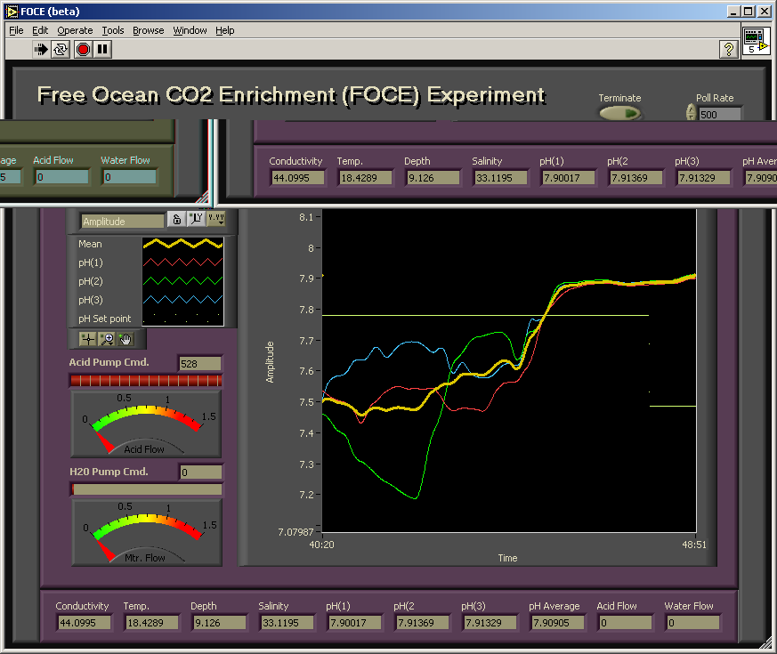The width and height of the screenshot is (777, 654).
Task: Click the upper-left Water Flow value field
Action: click(130, 177)
